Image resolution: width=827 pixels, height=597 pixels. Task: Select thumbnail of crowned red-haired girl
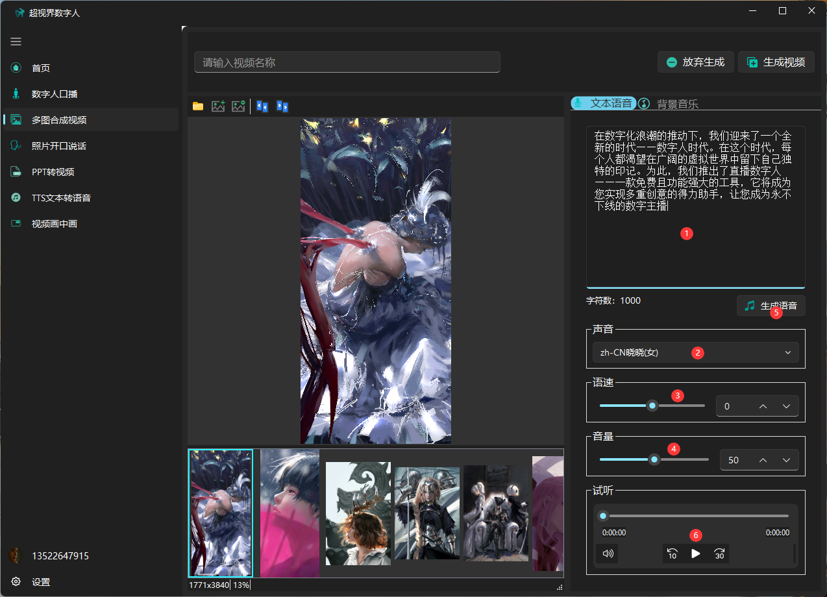(358, 513)
